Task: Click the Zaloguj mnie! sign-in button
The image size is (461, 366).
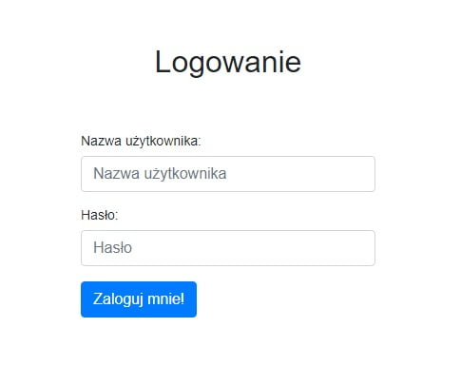Action: [139, 299]
